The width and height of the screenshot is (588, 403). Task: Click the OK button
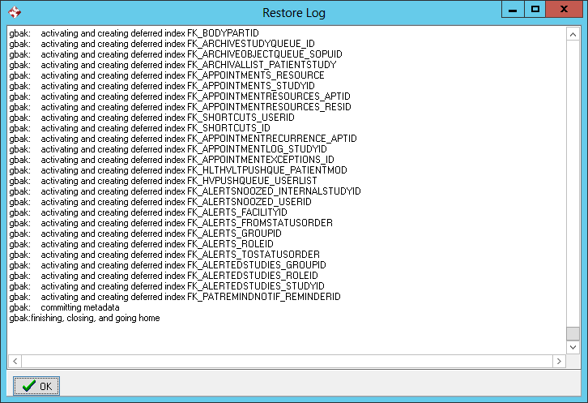pos(36,386)
